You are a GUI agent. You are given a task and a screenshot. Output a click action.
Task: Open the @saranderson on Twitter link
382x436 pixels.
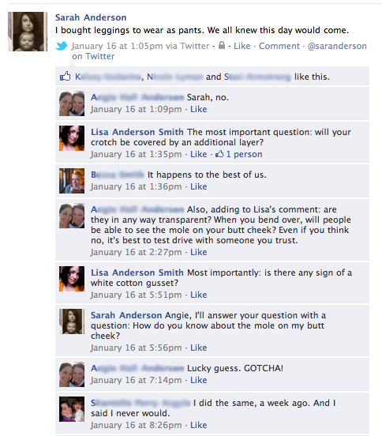[219, 51]
